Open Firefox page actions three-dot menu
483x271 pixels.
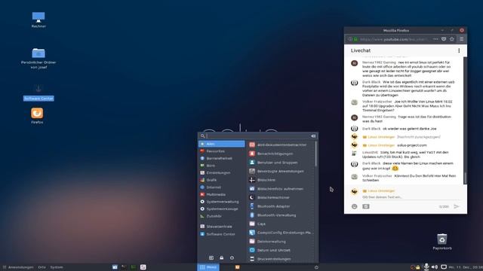pos(435,39)
